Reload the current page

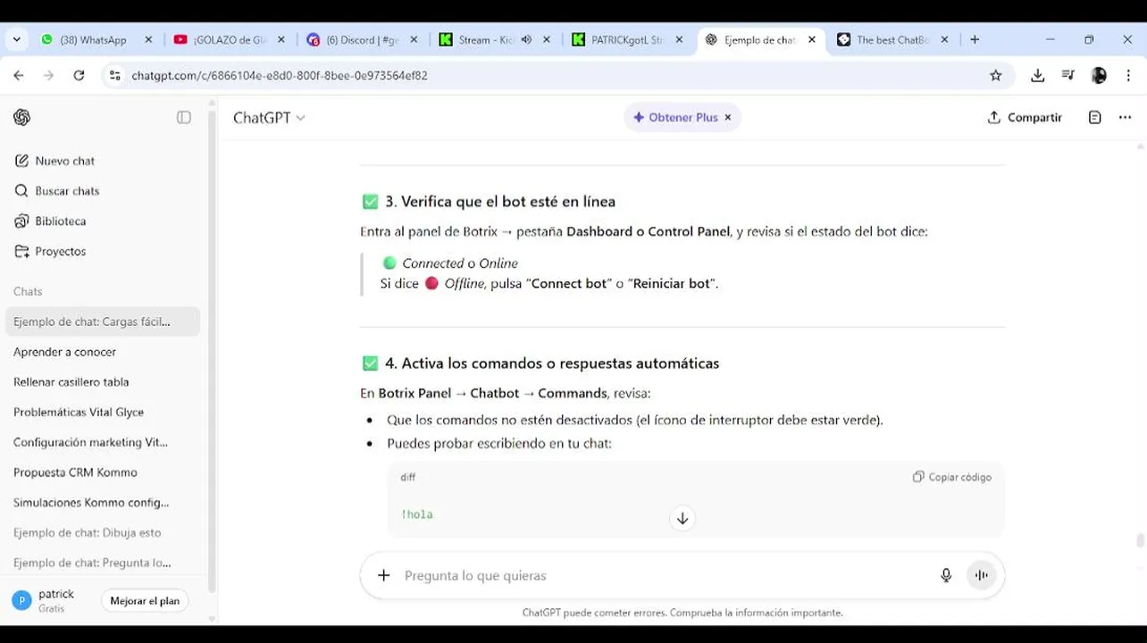(x=79, y=76)
